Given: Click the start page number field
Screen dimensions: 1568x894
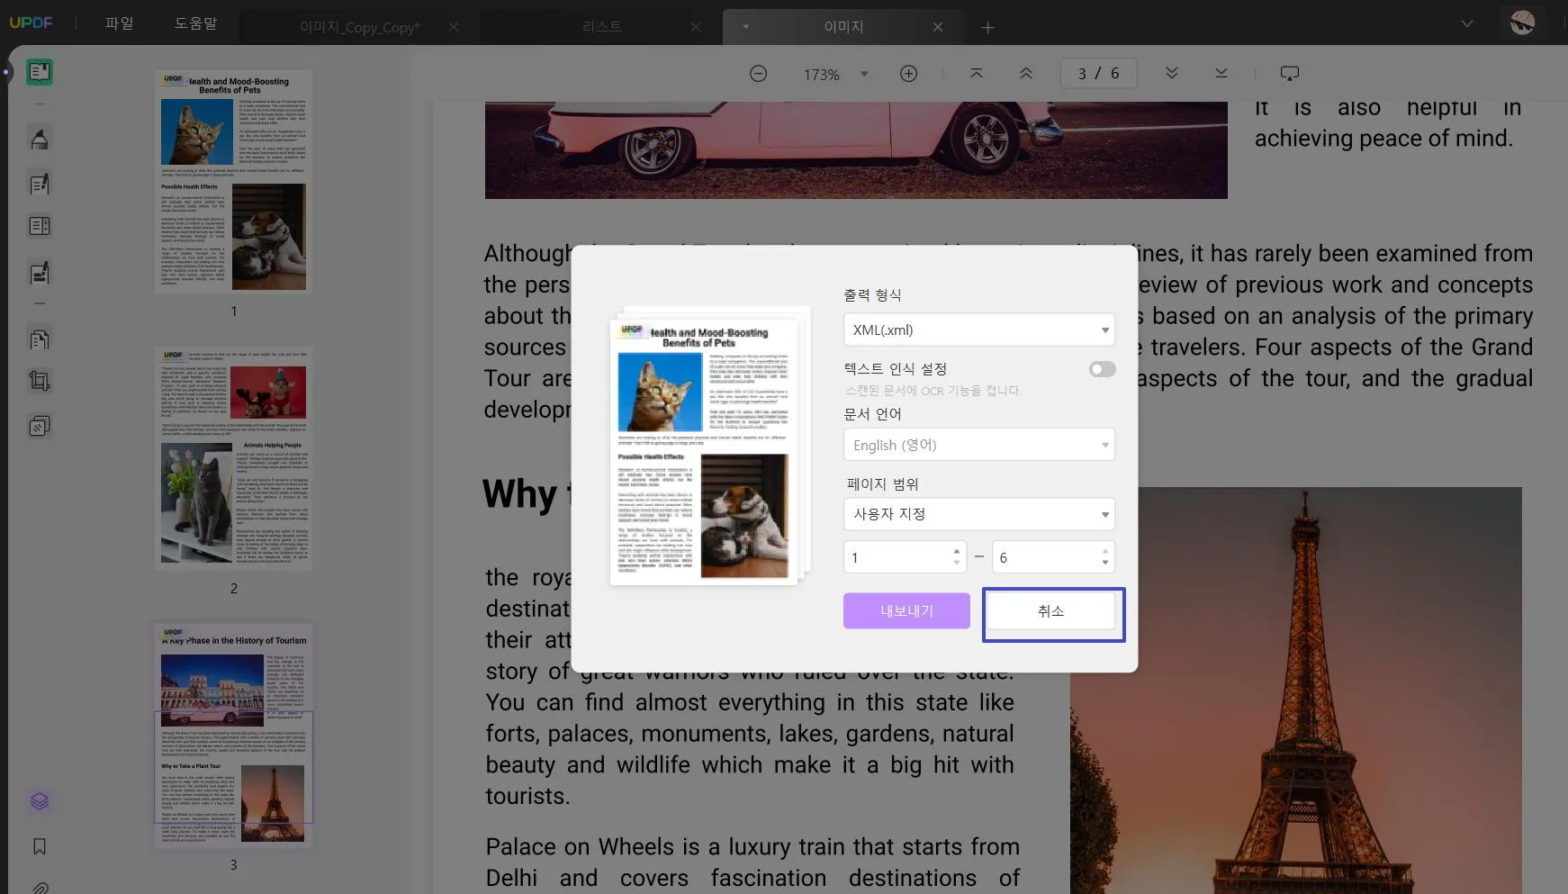Looking at the screenshot, I should click(x=905, y=557).
